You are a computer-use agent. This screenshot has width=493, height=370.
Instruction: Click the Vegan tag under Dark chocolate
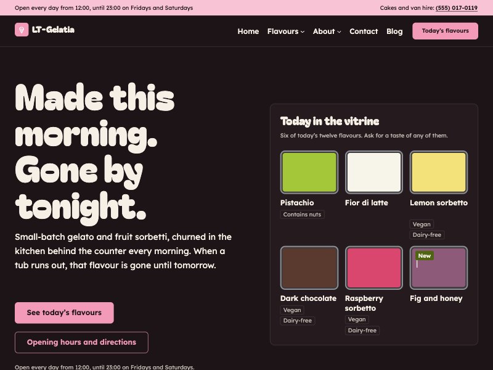292,310
